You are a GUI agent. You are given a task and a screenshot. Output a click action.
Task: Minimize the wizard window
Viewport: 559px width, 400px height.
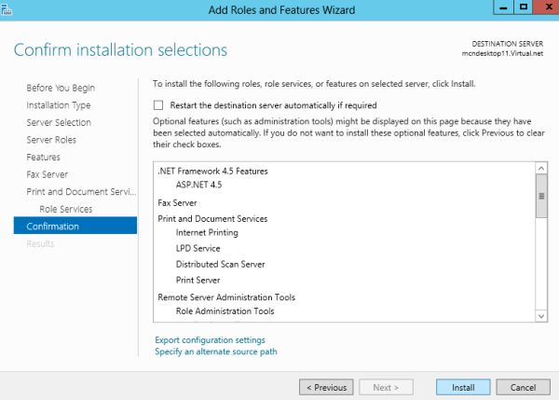point(501,7)
